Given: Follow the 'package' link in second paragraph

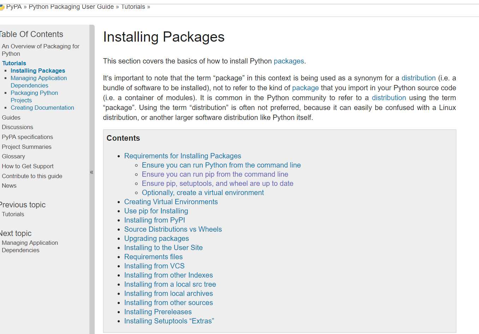Looking at the screenshot, I should (x=305, y=88).
